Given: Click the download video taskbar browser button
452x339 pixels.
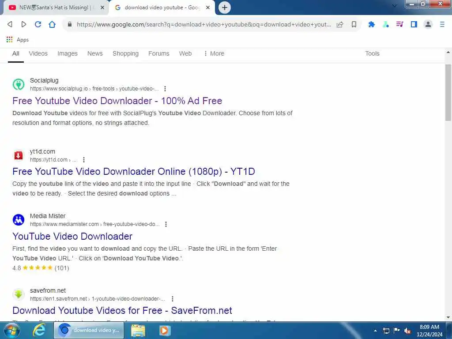Looking at the screenshot, I should pyautogui.click(x=89, y=330).
